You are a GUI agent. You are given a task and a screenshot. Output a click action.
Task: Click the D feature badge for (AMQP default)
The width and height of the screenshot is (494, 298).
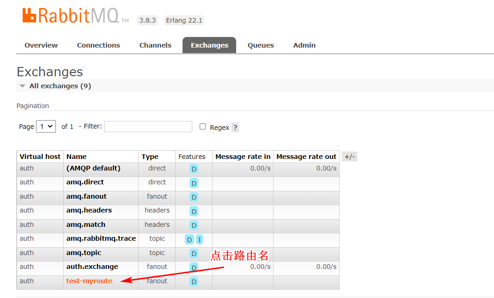point(194,169)
